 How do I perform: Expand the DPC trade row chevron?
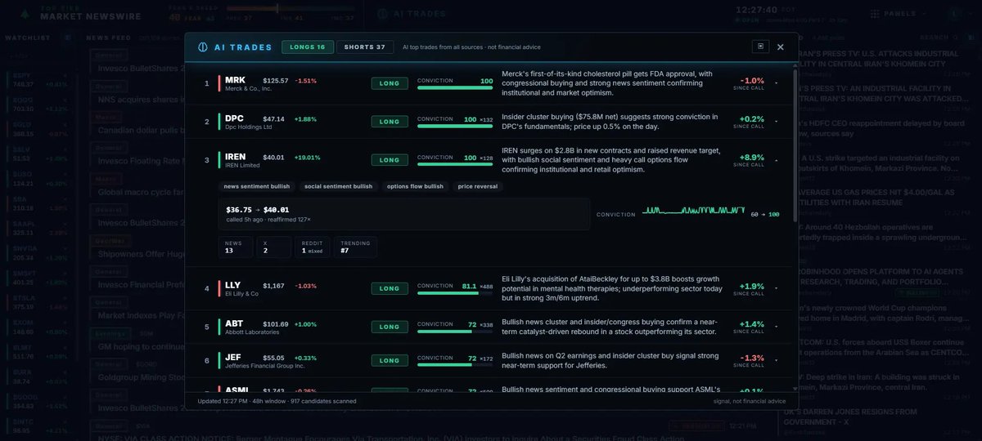coord(776,121)
